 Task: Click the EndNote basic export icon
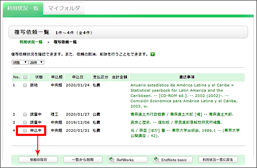(x=157, y=159)
